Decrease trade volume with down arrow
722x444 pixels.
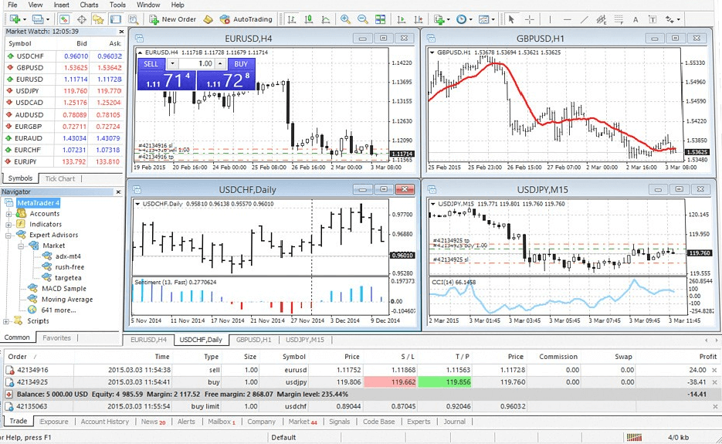(173, 64)
